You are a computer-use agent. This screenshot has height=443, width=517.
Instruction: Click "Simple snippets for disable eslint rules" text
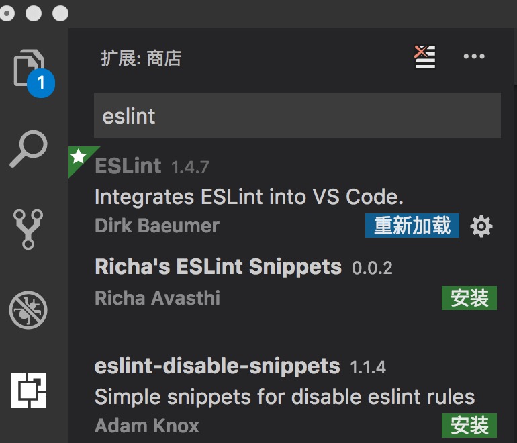285,397
